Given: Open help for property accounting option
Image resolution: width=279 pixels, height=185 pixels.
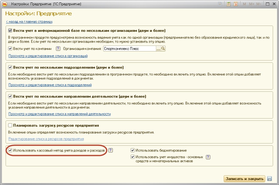Looking at the screenshot, I should (x=208, y=157).
